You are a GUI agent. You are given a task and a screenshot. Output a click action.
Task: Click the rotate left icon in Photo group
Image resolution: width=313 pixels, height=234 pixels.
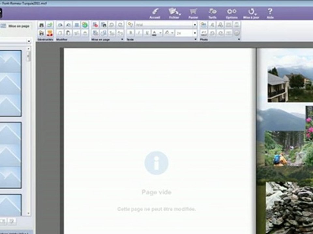tap(212, 33)
